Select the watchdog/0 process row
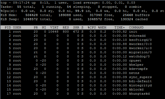The width and height of the screenshot is (165, 99). tap(82, 57)
